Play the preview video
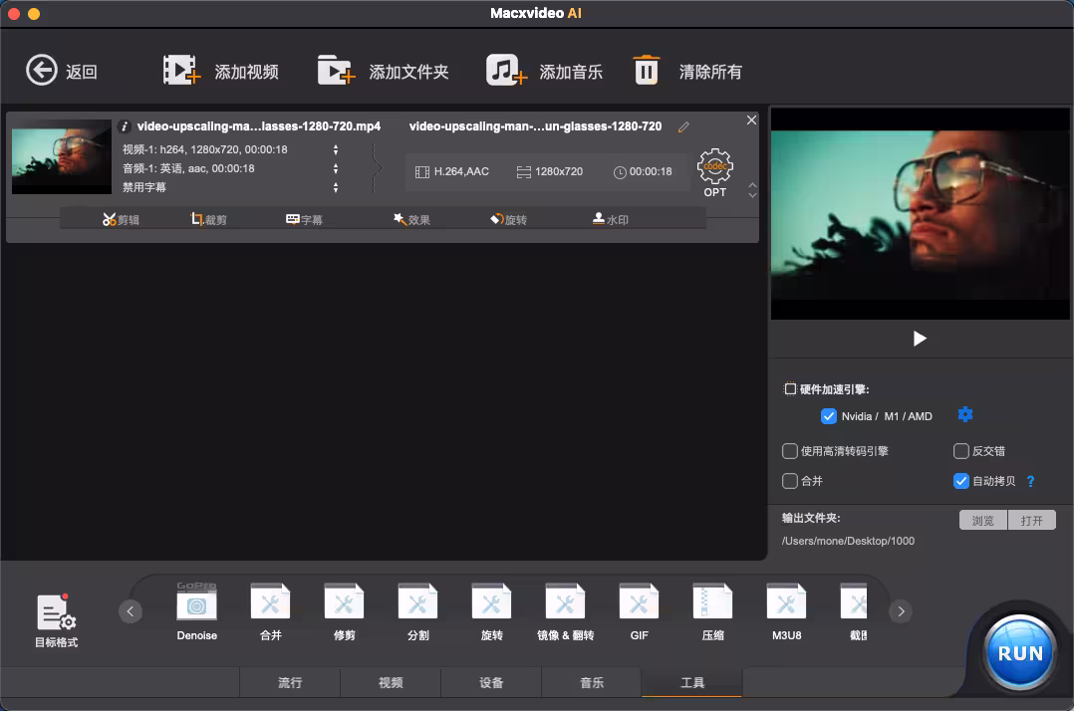1074x711 pixels. (920, 338)
